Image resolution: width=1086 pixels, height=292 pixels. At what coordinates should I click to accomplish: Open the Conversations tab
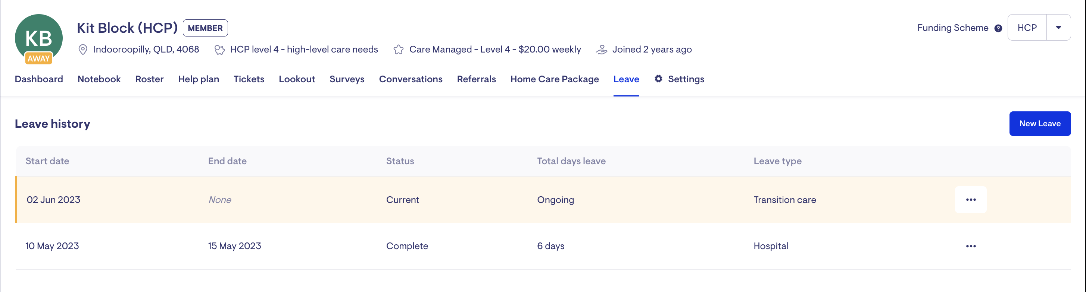coord(410,79)
